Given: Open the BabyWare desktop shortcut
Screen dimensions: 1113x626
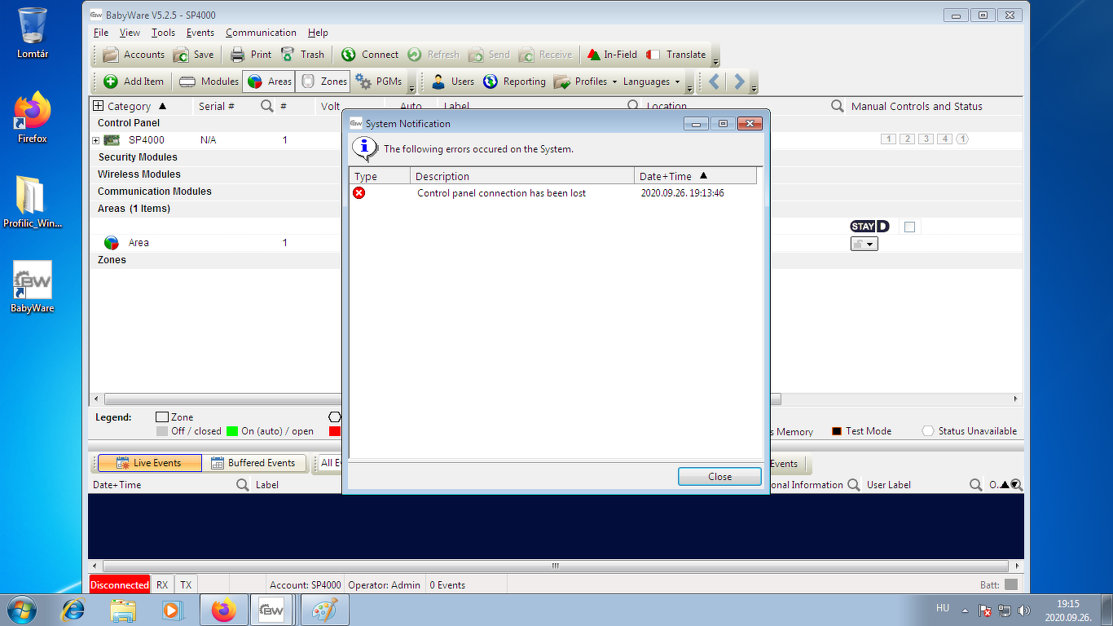Looking at the screenshot, I should click(x=33, y=287).
